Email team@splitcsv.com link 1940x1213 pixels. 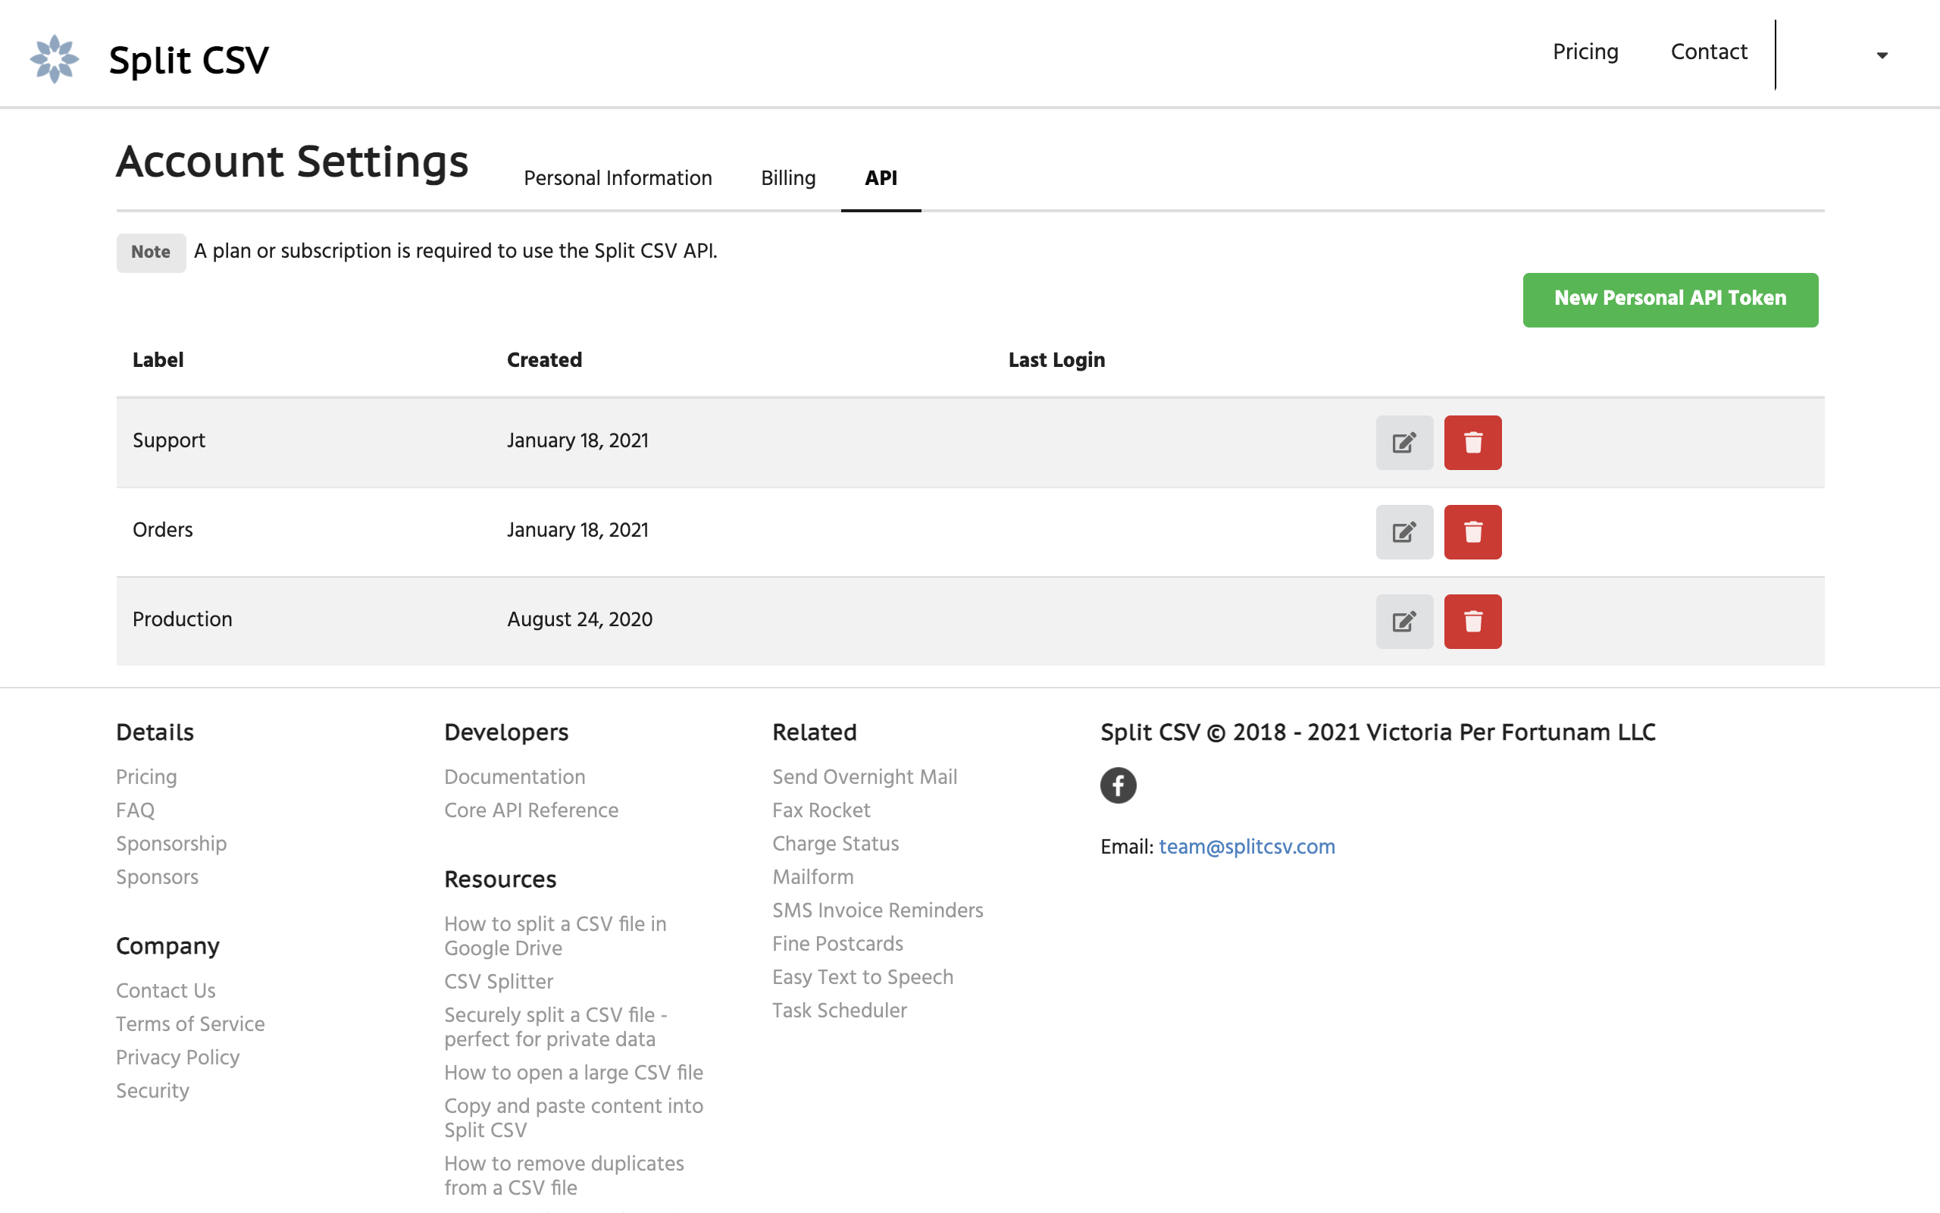[x=1247, y=847]
